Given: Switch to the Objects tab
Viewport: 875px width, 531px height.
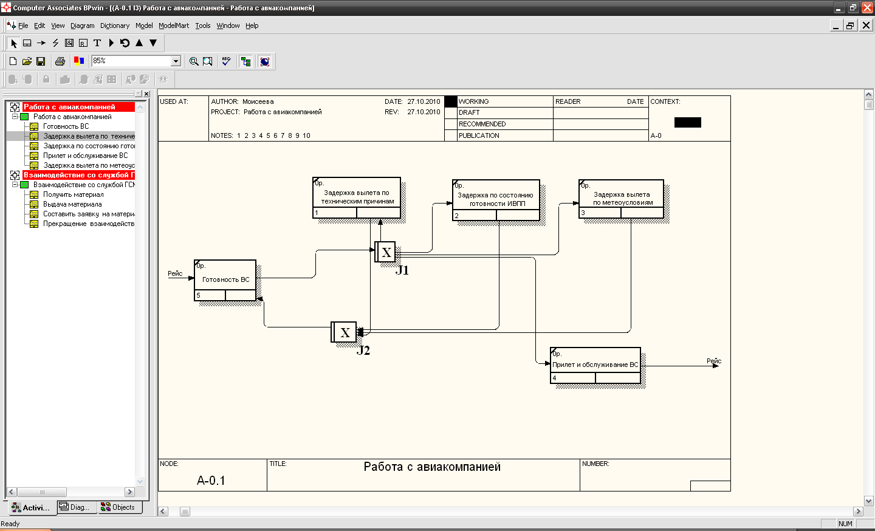Looking at the screenshot, I should point(118,507).
